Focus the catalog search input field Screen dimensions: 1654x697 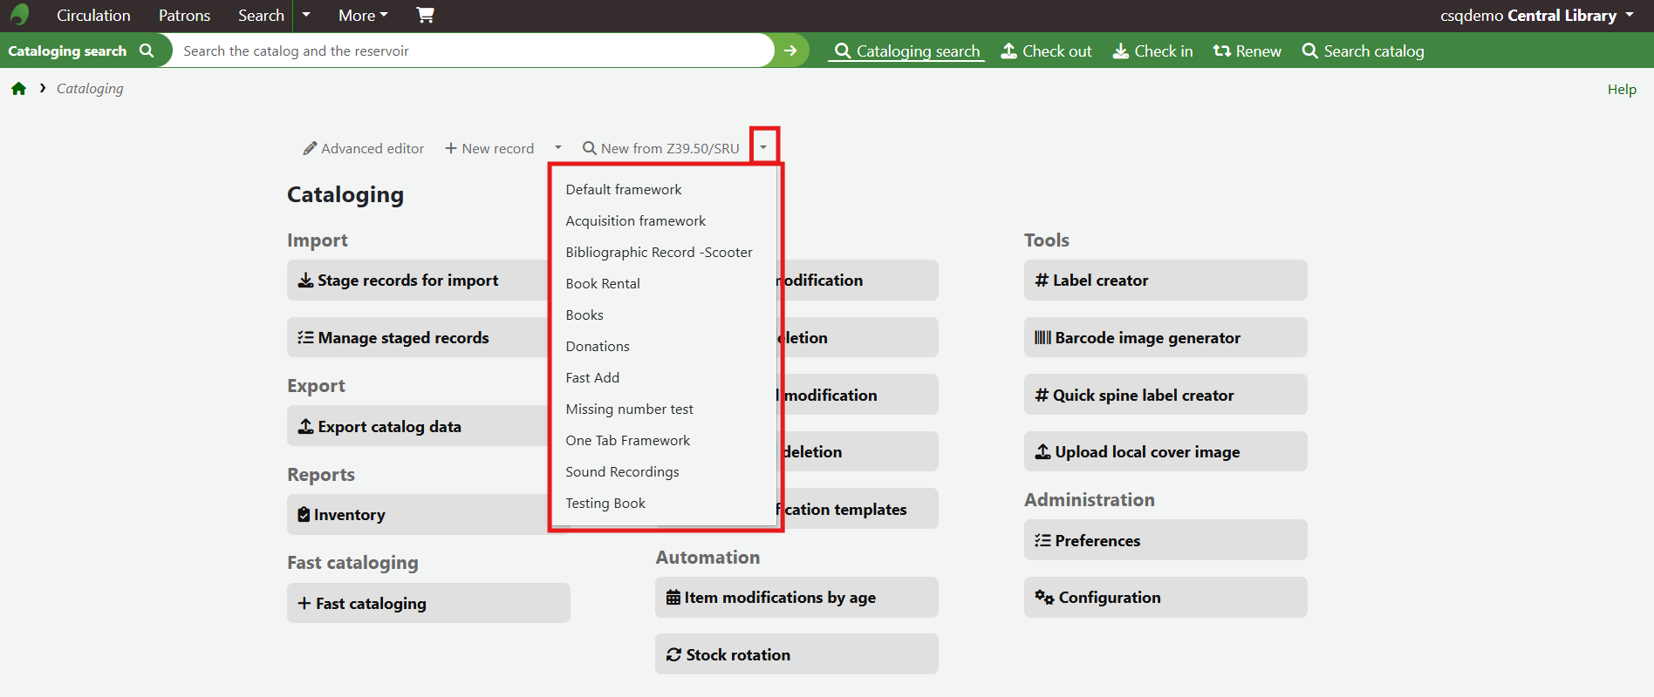pos(471,51)
